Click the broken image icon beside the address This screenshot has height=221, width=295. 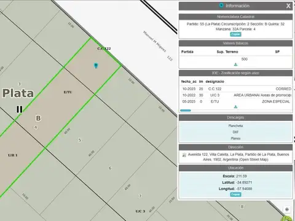pyautogui.click(x=184, y=155)
